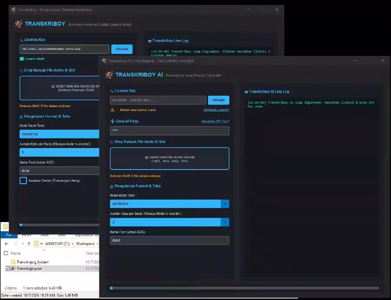Viewport: 391px width, 300px height.
Task: Open File tab in File Explorer
Action: (x=9, y=235)
